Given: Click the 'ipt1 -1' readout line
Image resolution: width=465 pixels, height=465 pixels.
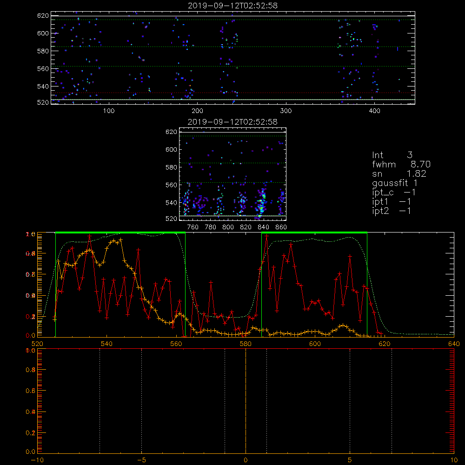Looking at the screenshot, I should 392,202.
